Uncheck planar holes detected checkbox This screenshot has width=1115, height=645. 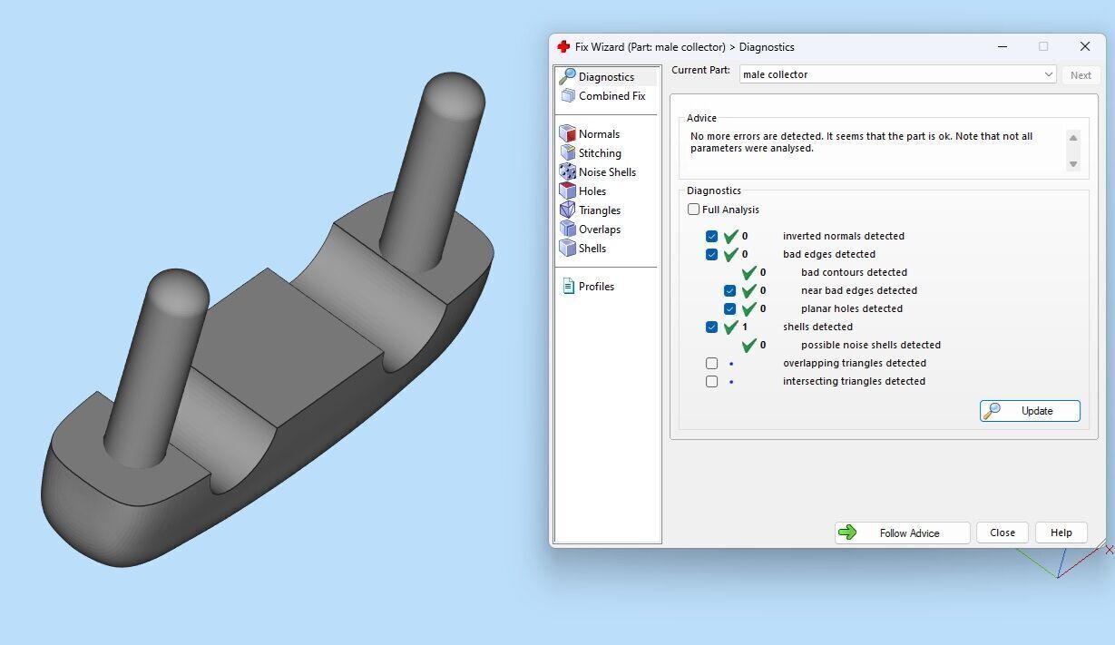click(x=729, y=308)
